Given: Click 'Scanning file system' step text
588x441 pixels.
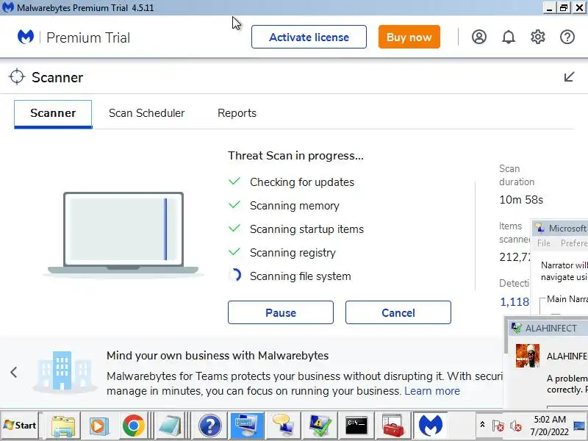Looking at the screenshot, I should point(301,276).
